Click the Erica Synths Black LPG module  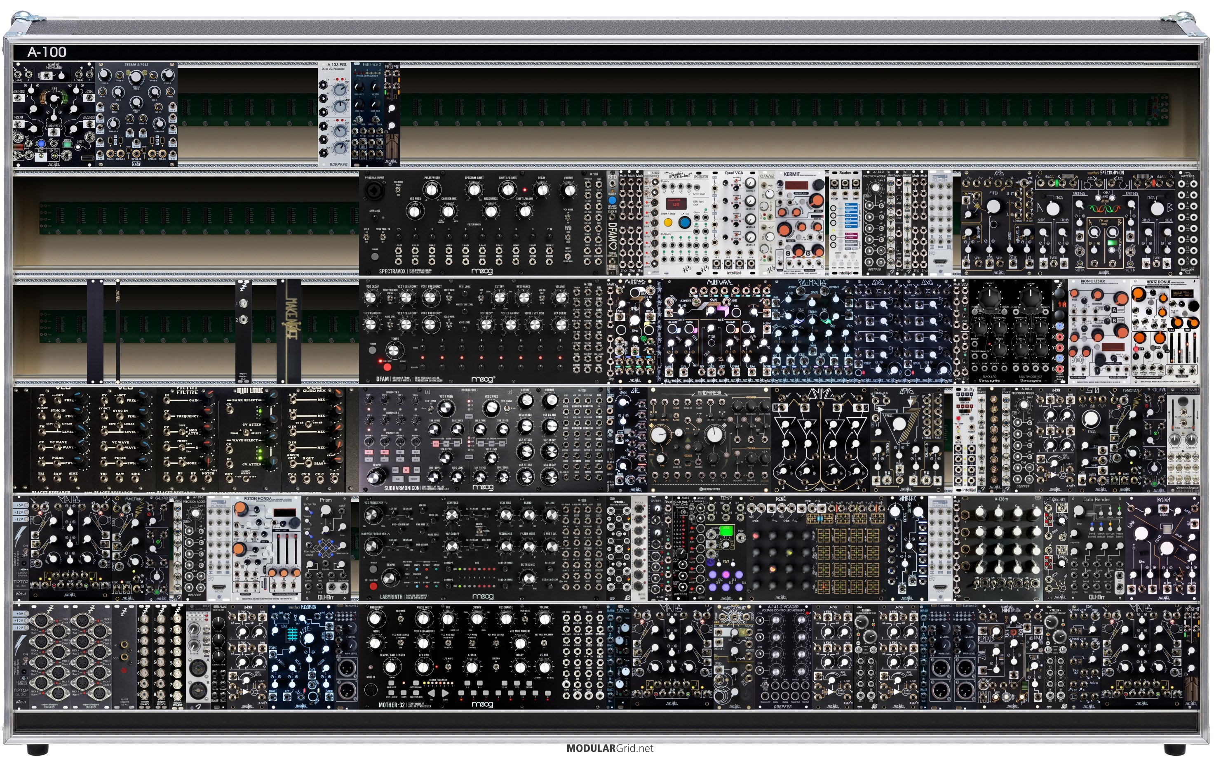click(x=989, y=331)
